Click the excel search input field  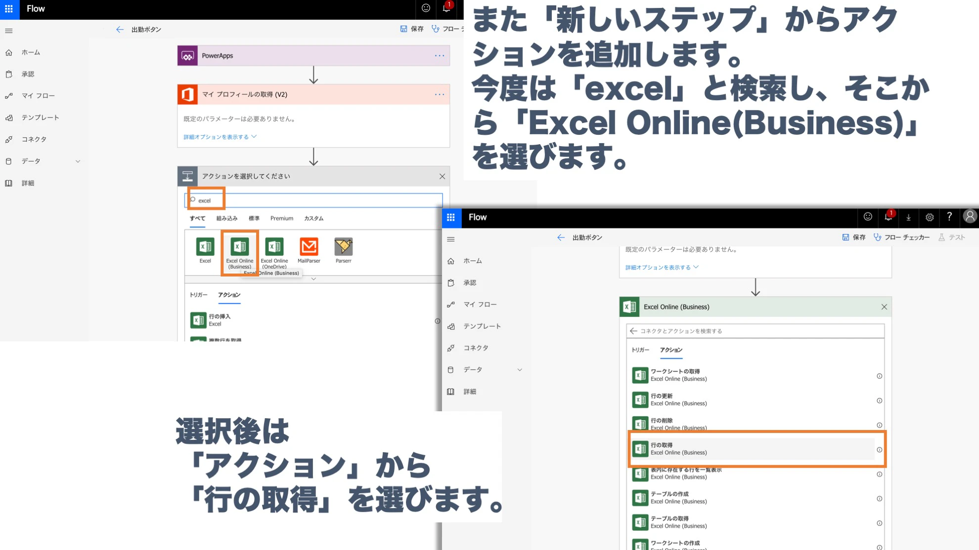click(x=313, y=200)
